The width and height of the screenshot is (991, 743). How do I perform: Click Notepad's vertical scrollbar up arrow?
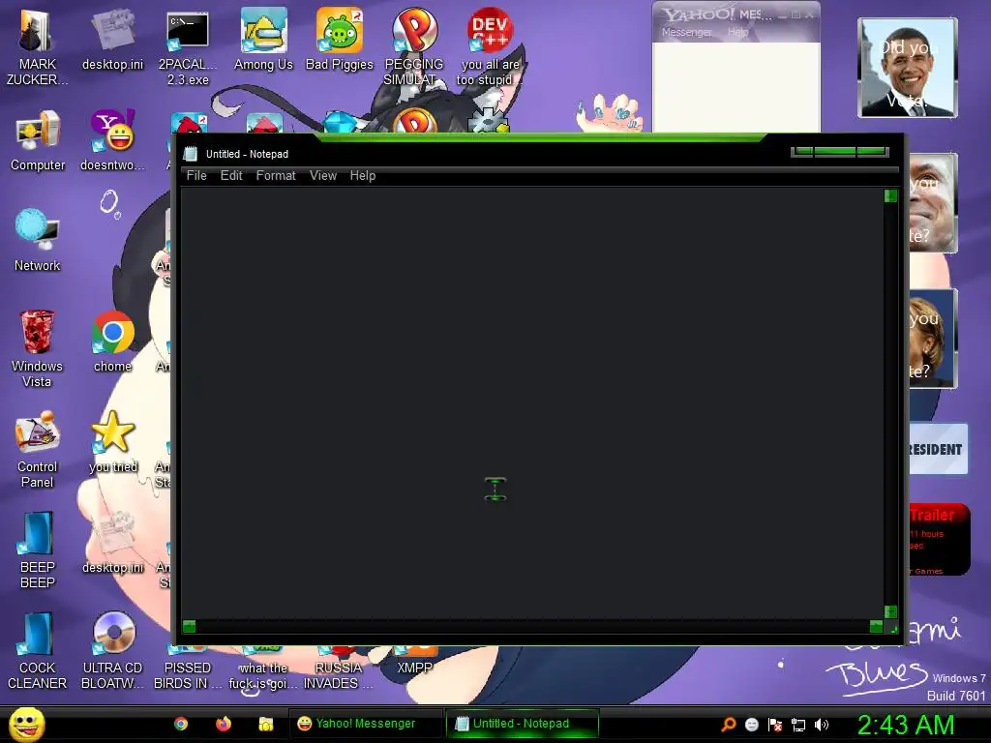[890, 195]
